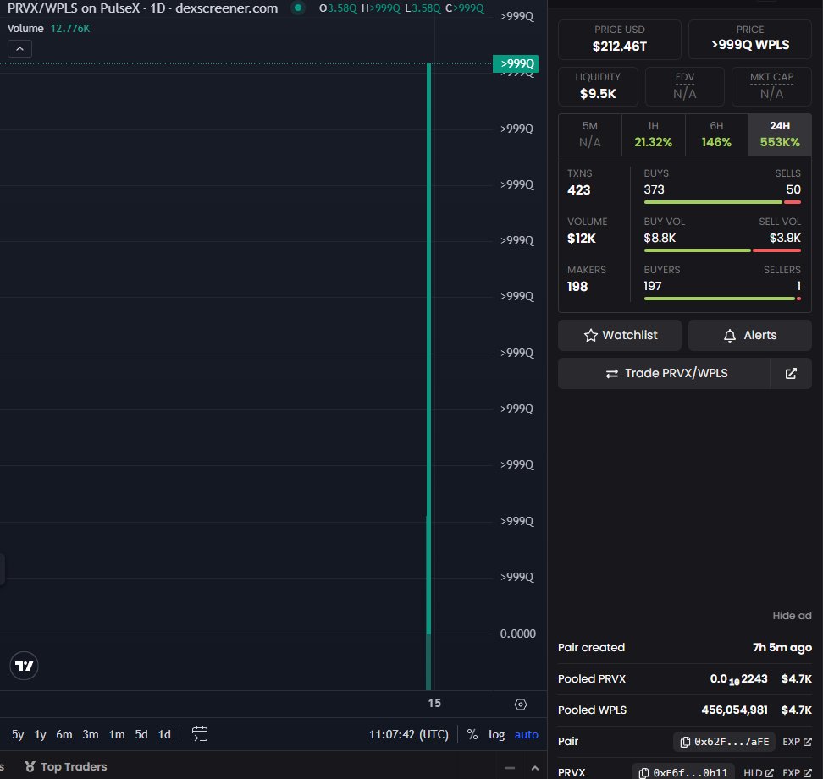The image size is (823, 779).
Task: Open Alerts for this pair
Action: click(749, 336)
